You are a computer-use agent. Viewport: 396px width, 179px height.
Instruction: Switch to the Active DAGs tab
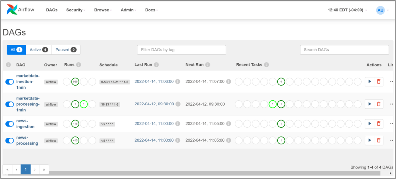pyautogui.click(x=39, y=50)
